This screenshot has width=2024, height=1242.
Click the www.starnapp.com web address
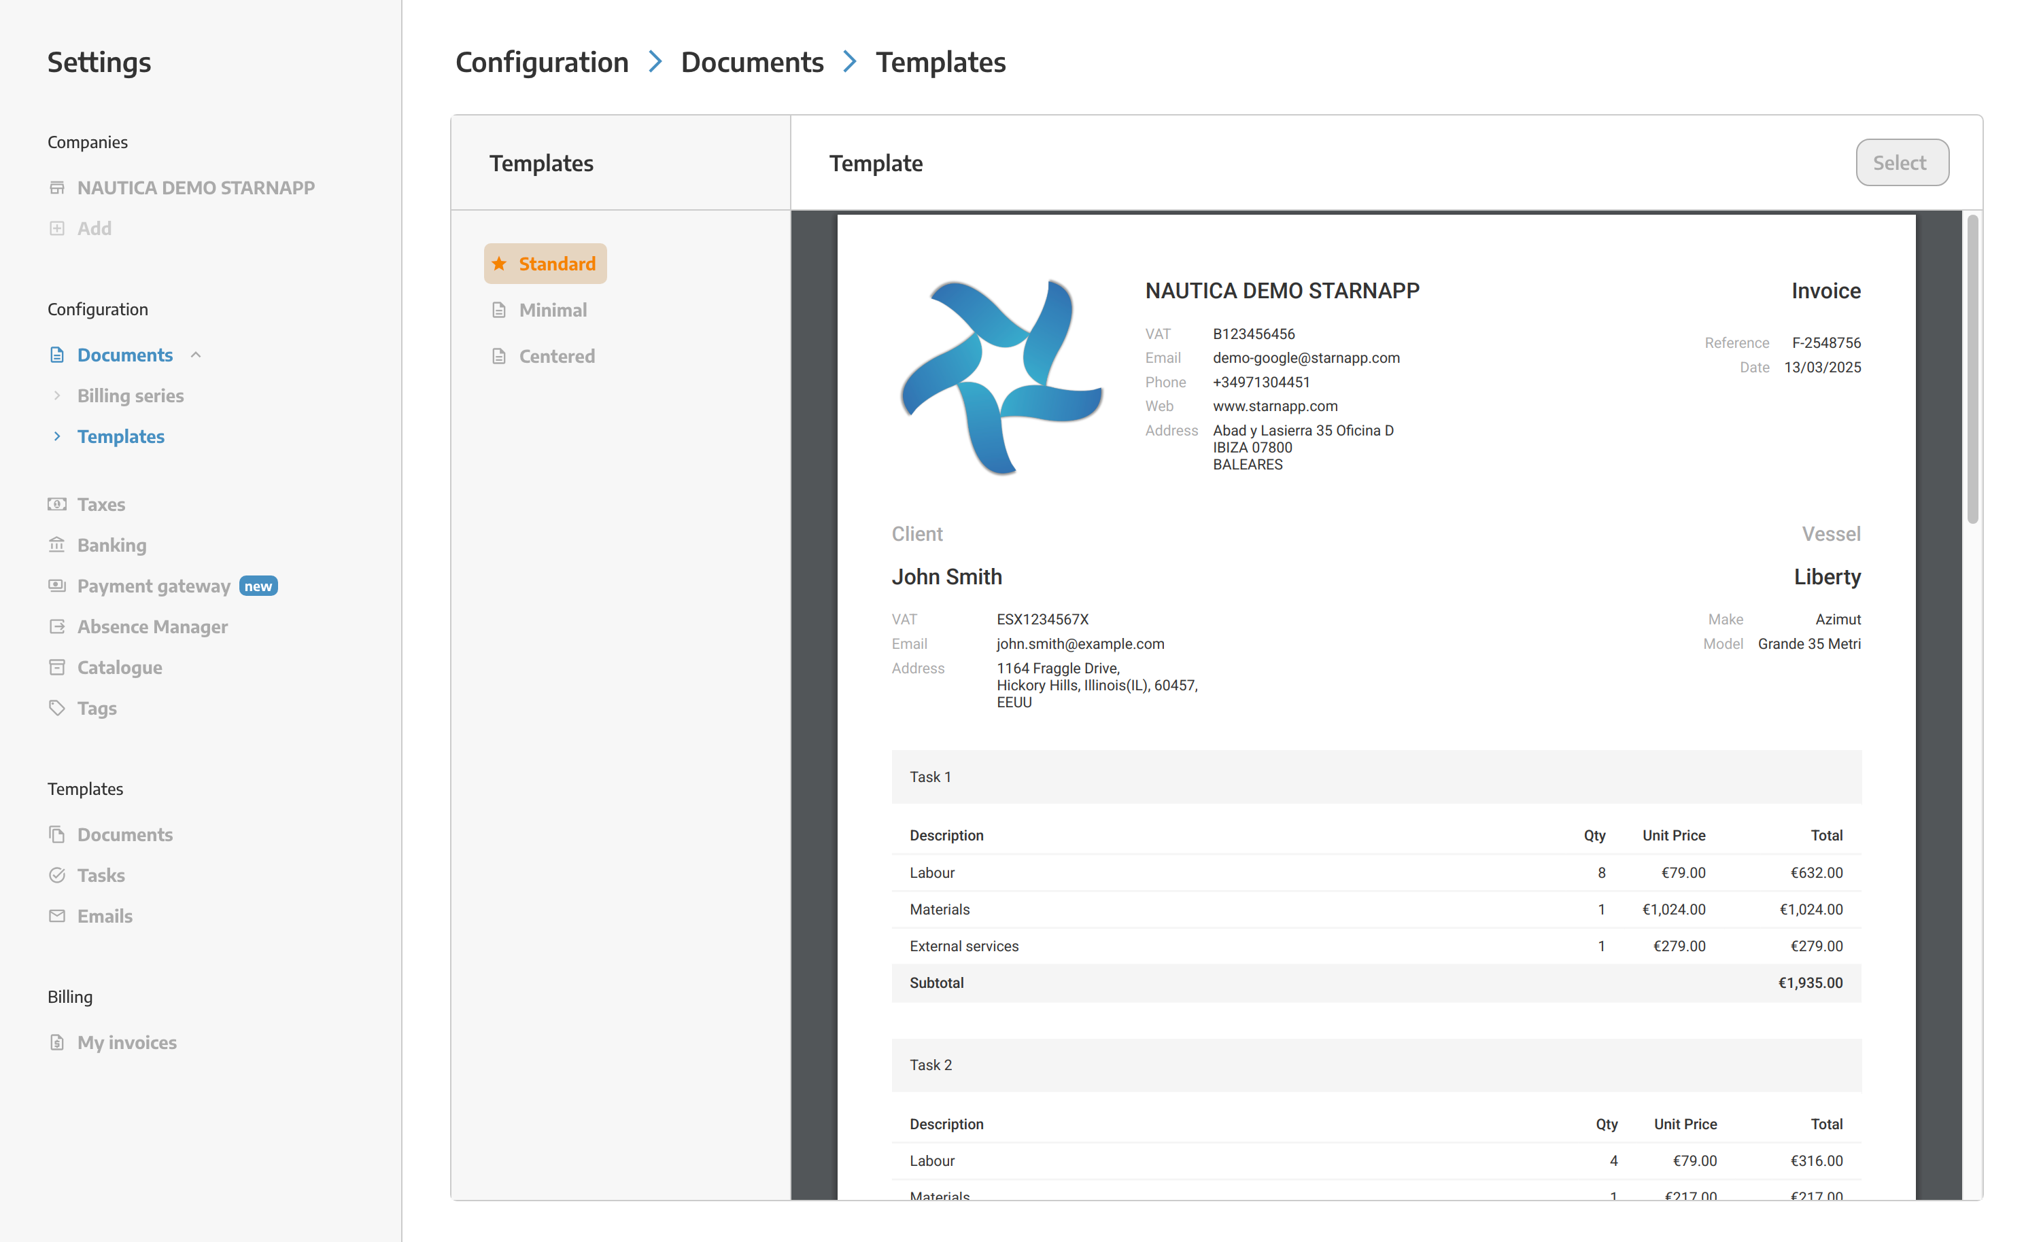1275,406
